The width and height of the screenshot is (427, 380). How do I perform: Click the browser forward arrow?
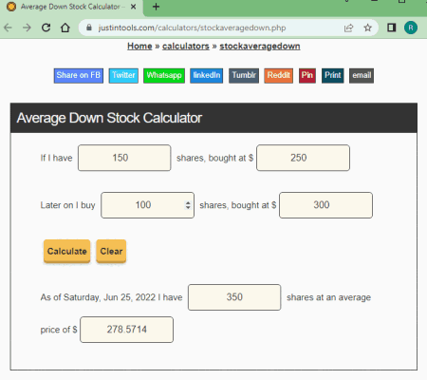tap(27, 28)
